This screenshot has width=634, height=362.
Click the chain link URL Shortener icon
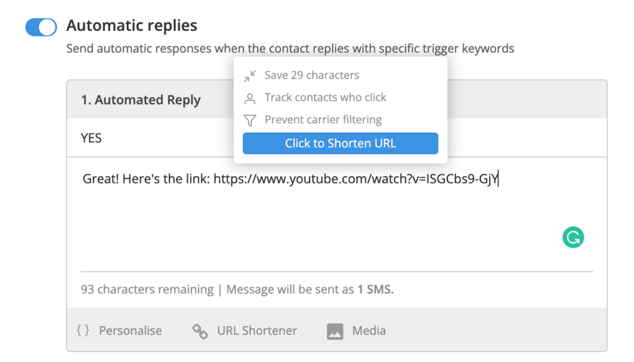pos(200,331)
